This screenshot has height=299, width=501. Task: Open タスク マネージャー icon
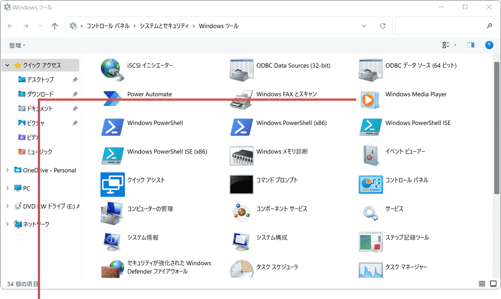(x=370, y=270)
